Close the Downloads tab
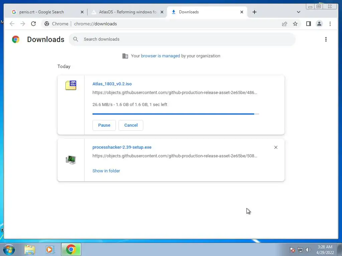This screenshot has width=342, height=256. [x=242, y=12]
